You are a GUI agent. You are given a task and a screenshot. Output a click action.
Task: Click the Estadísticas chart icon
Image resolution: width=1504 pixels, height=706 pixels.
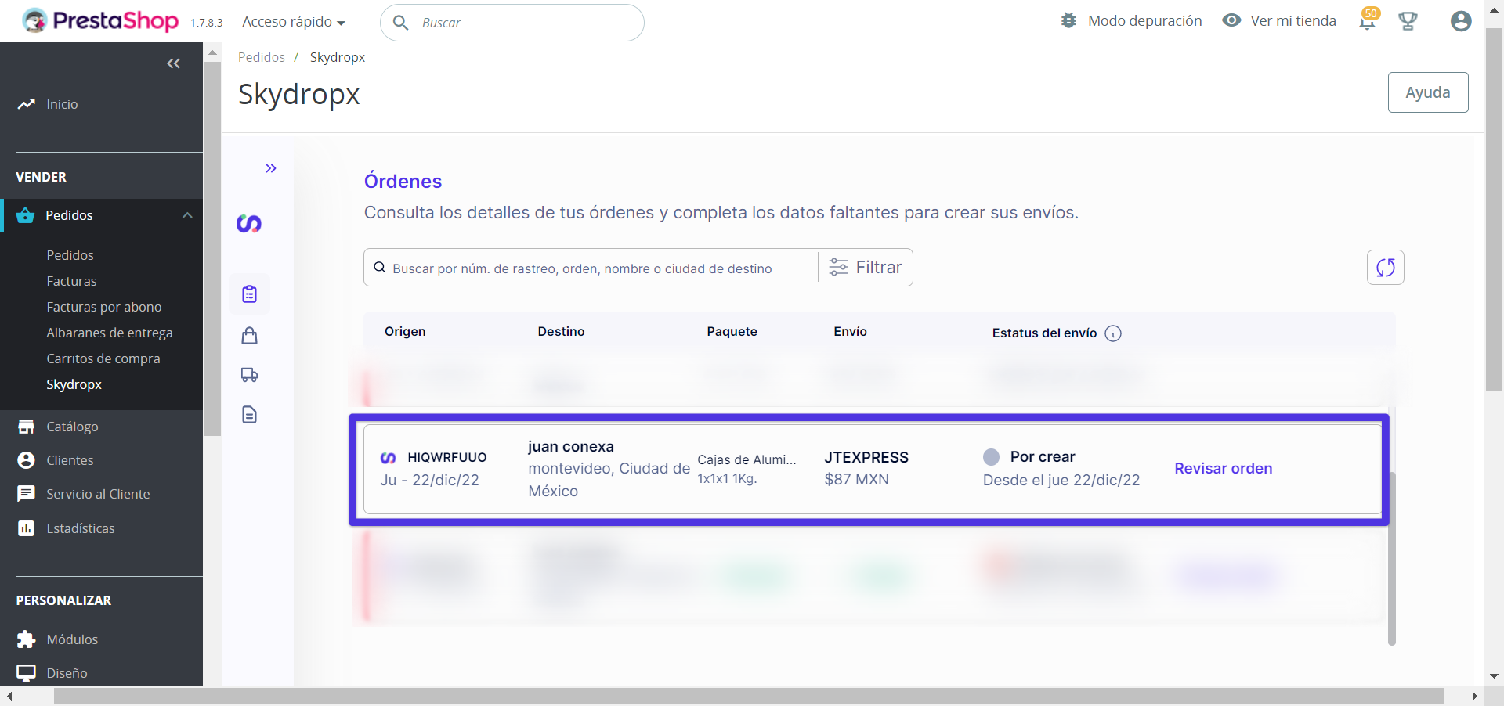click(26, 528)
